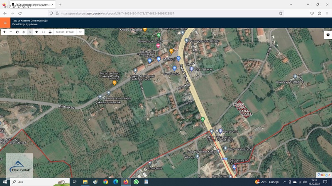Open the orange hamburger menu
The image size is (332, 186).
[x=5, y=23]
